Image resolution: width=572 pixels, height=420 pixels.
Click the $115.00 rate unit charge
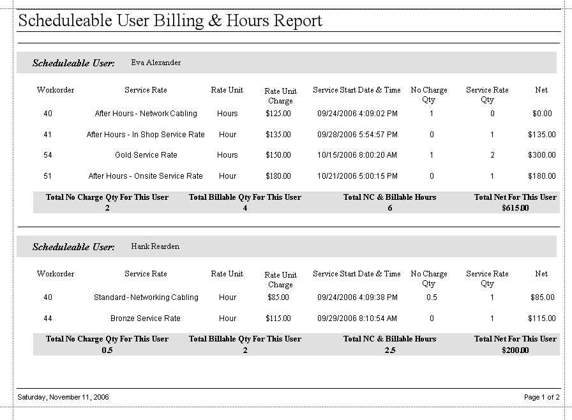pyautogui.click(x=278, y=319)
